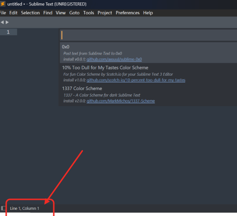
Task: Open the File menu
Action: pos(3,13)
